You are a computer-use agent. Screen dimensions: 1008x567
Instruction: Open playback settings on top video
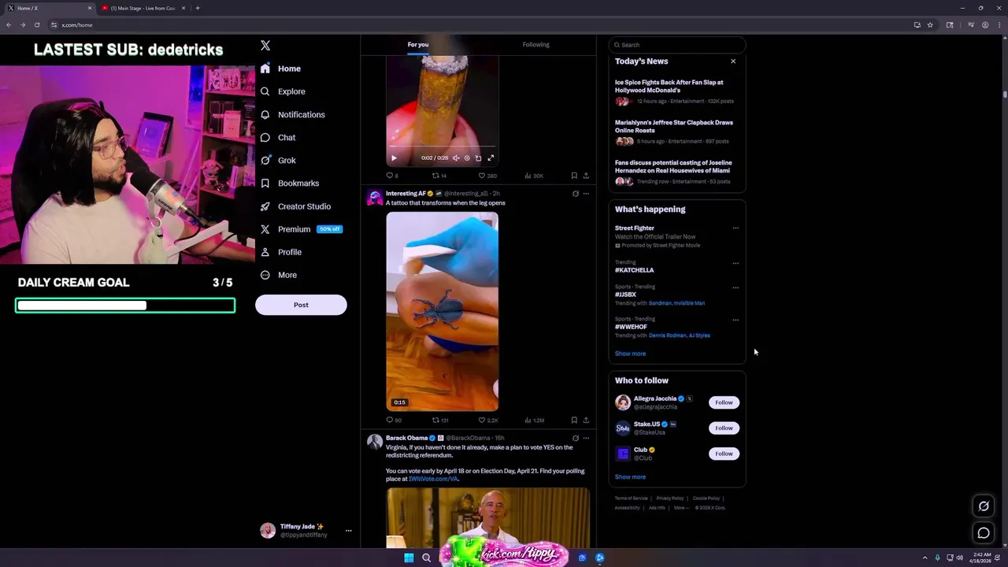[x=467, y=158]
